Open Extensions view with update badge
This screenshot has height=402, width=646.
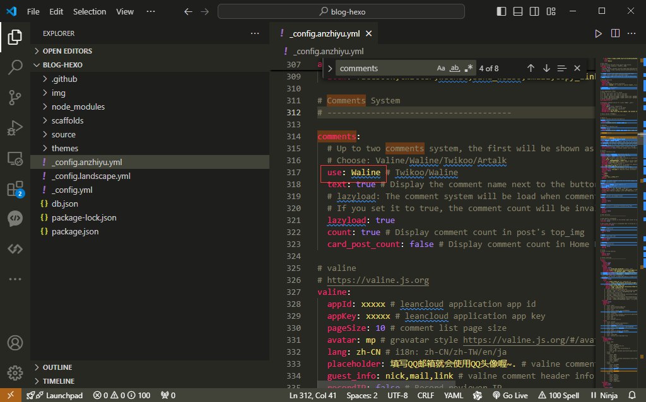tap(15, 188)
